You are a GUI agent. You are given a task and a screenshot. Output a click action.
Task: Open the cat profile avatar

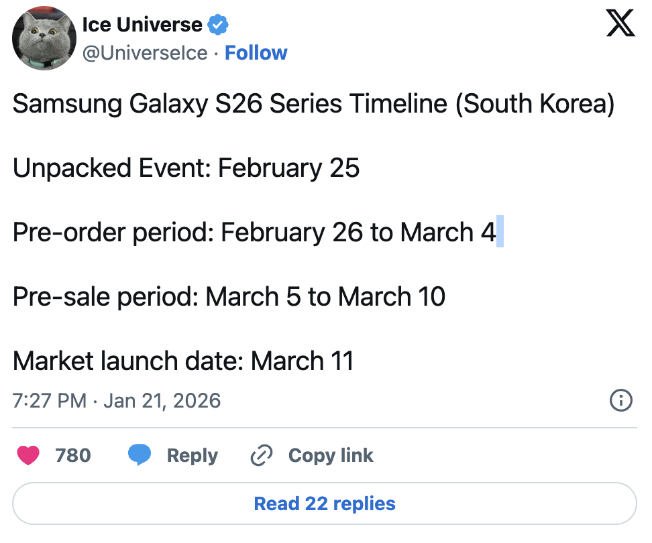click(44, 38)
